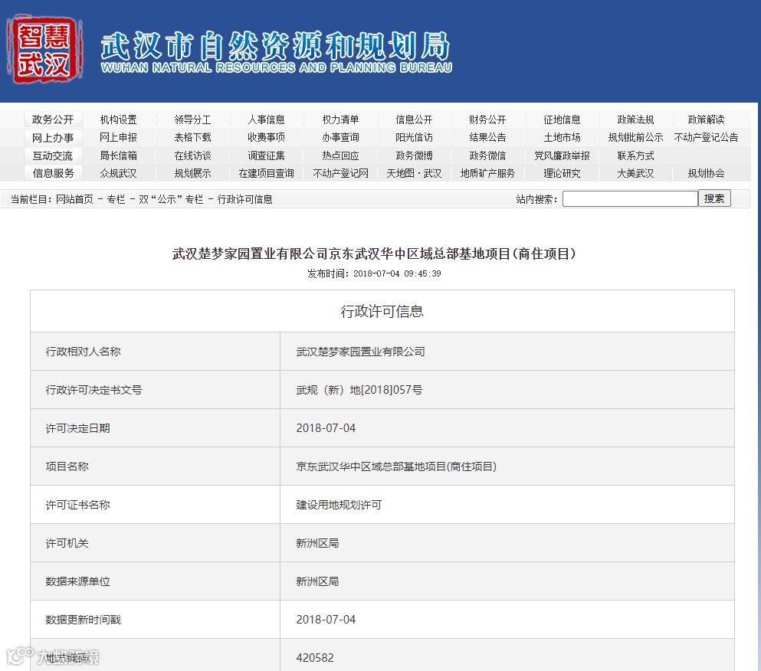The image size is (761, 671).
Task: Open 党风廉政举报 link
Action: pos(562,155)
